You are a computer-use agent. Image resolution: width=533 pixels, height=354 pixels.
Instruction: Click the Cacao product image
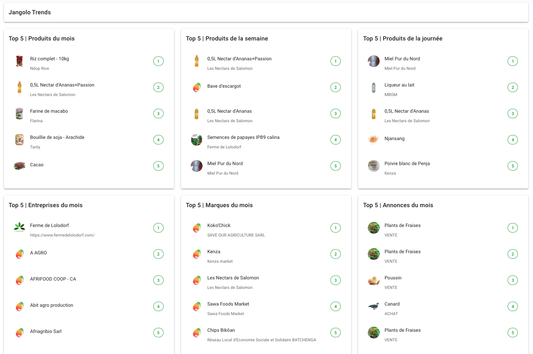pos(19,166)
